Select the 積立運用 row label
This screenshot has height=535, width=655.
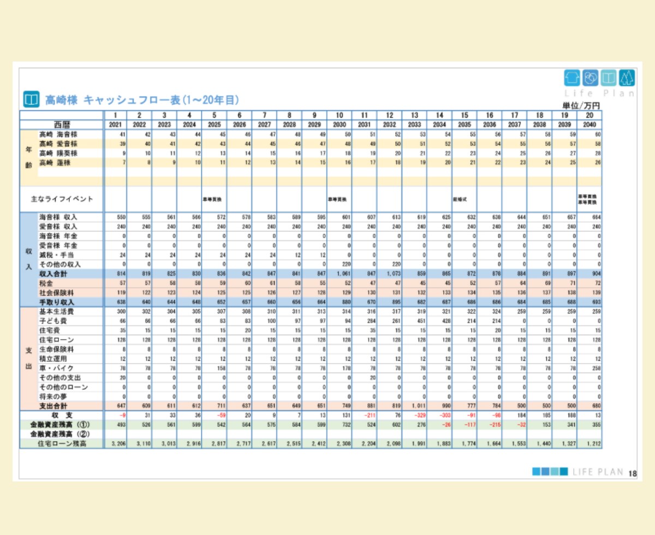pyautogui.click(x=53, y=359)
